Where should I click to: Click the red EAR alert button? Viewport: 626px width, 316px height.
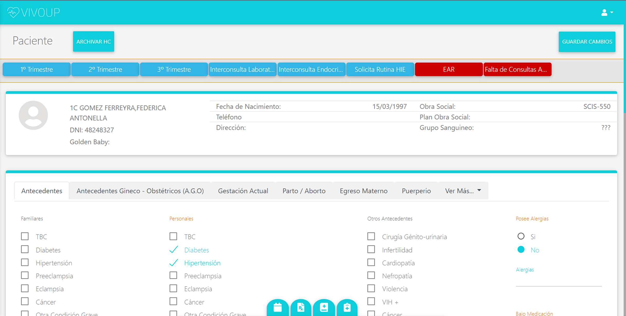click(449, 69)
